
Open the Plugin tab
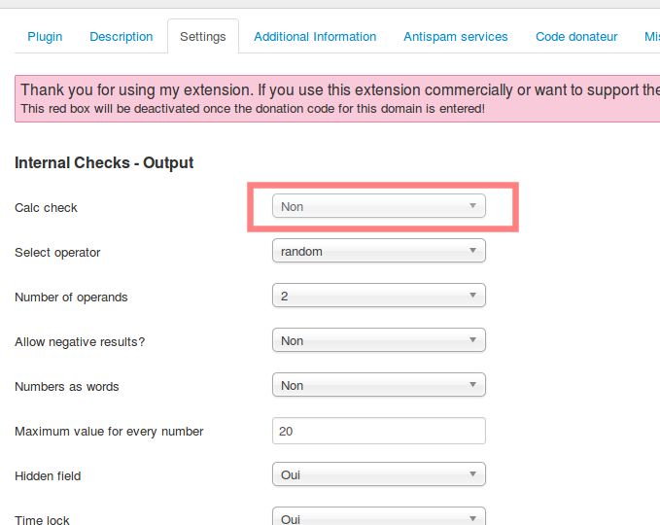pyautogui.click(x=45, y=37)
